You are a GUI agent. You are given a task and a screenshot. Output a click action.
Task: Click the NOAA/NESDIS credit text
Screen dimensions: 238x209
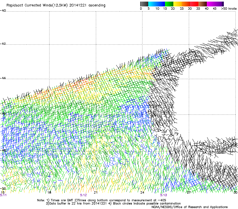click(189, 207)
